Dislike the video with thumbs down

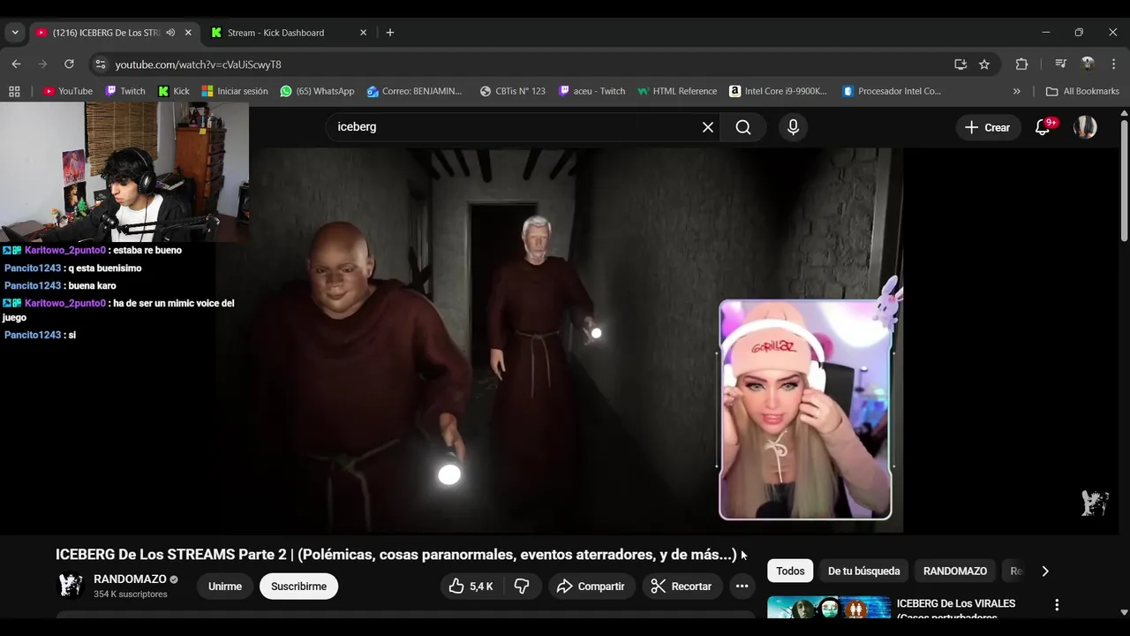[x=522, y=587]
